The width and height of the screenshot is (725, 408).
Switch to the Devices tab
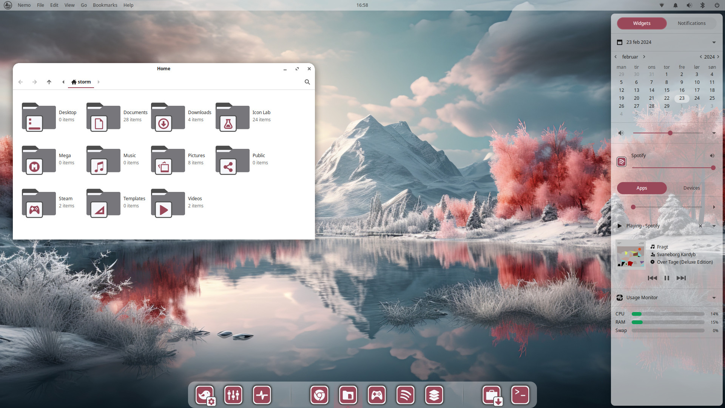691,188
